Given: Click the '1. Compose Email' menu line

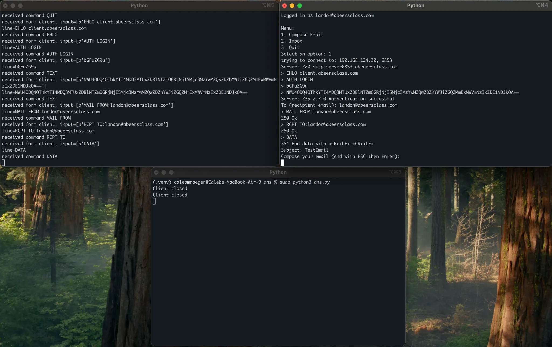Looking at the screenshot, I should coord(302,34).
